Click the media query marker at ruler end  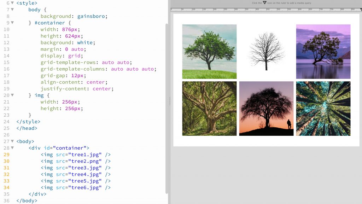[x=361, y=10]
